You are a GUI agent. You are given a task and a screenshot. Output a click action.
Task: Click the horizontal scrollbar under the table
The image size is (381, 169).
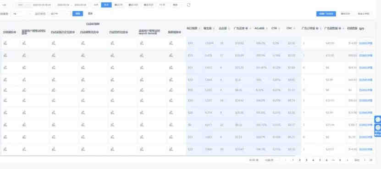point(148,156)
